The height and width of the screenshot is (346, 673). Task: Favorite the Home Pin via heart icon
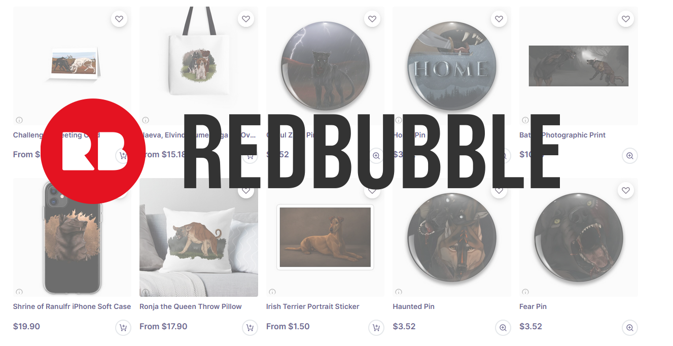pos(499,19)
